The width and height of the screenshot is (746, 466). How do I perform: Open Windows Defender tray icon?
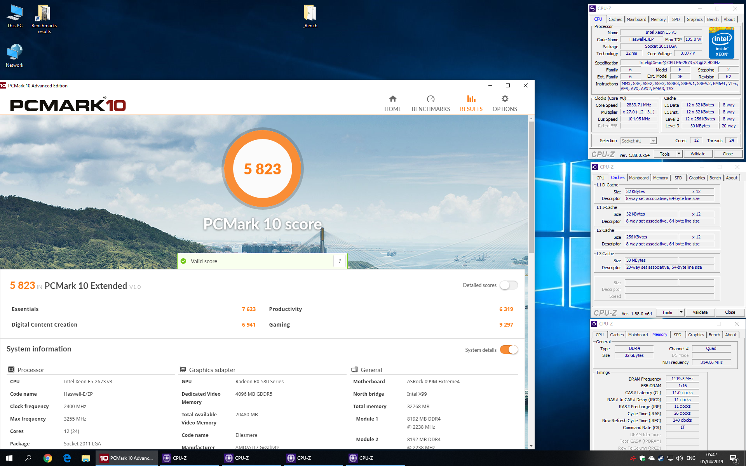click(642, 458)
